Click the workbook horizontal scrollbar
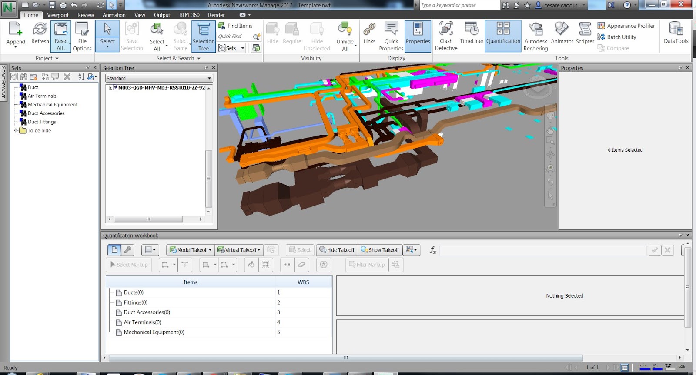The height and width of the screenshot is (375, 696). click(346, 358)
